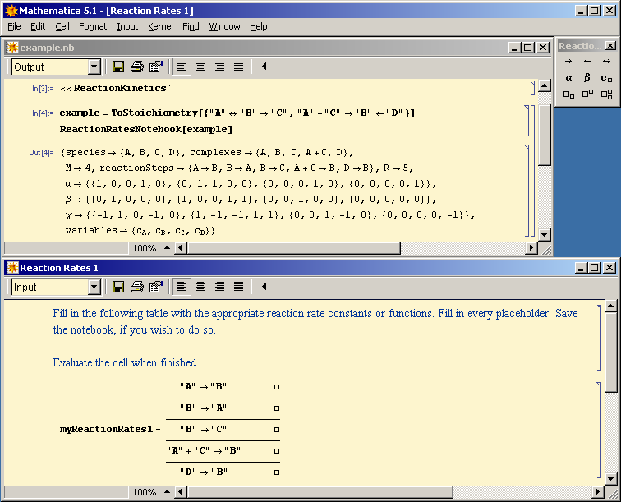Close the Reaction palette window
This screenshot has width=621, height=502.
(x=610, y=46)
